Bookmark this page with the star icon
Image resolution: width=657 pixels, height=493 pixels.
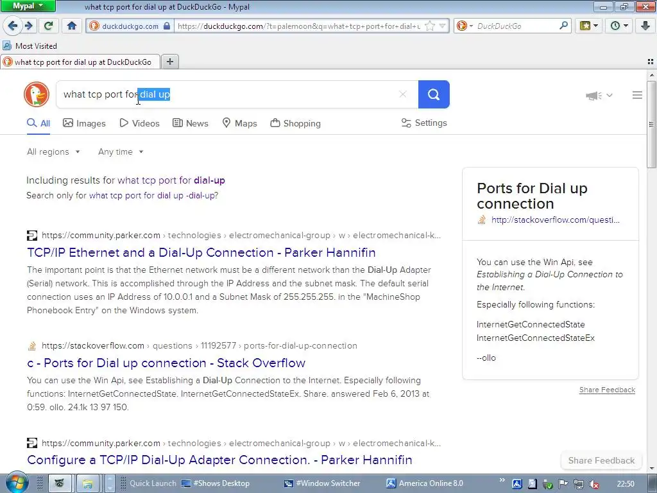click(429, 26)
